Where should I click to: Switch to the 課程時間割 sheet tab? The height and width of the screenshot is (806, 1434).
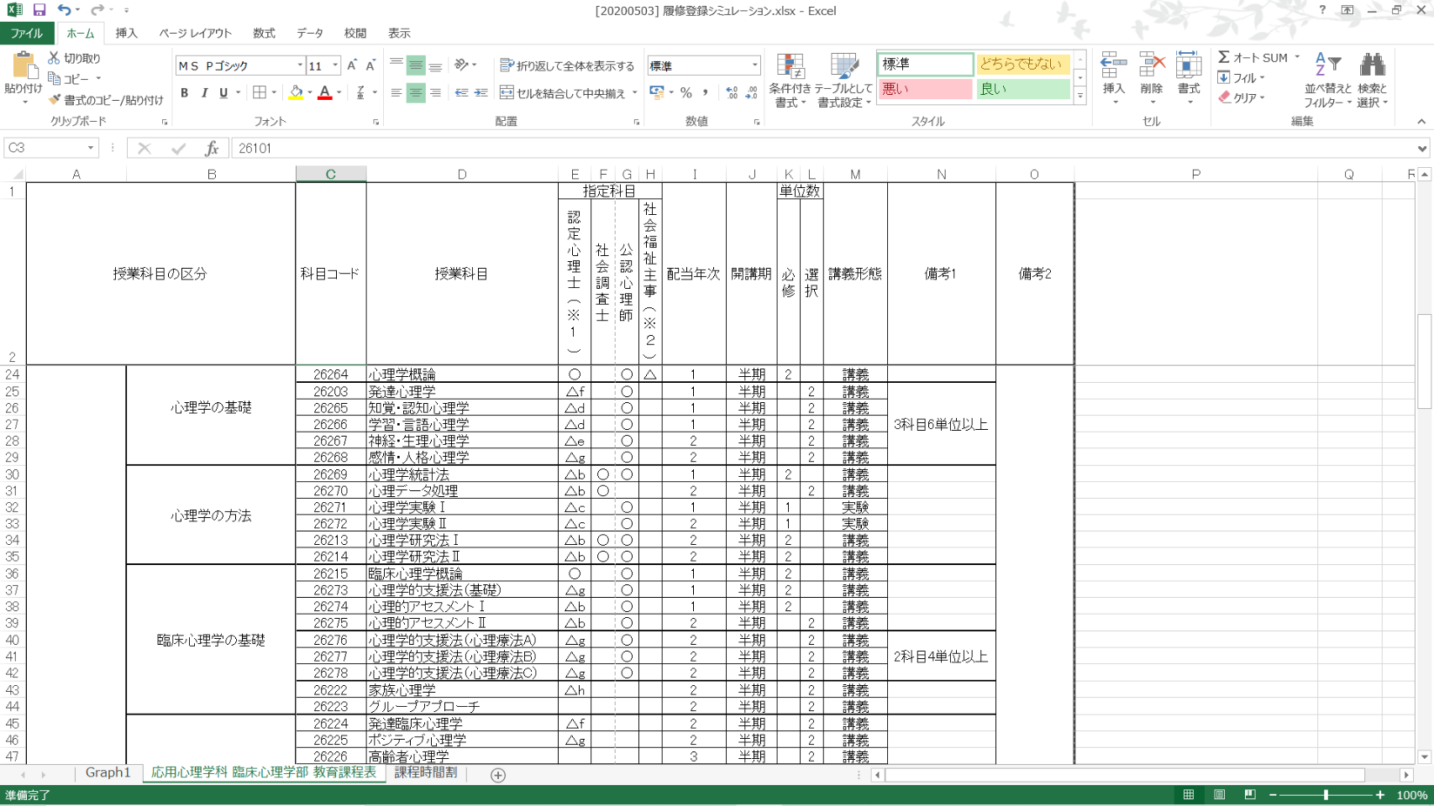pyautogui.click(x=426, y=772)
